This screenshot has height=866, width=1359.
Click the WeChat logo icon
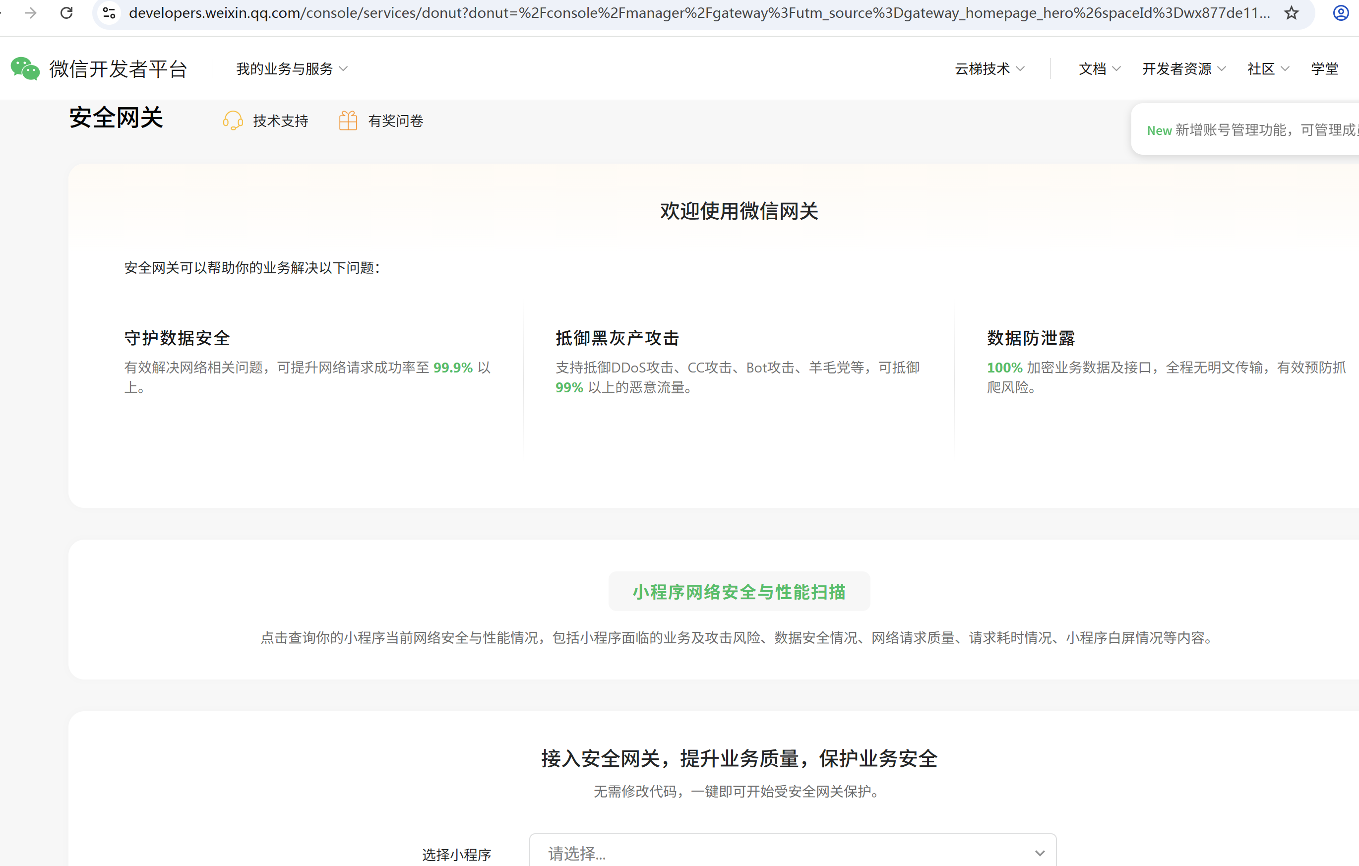(x=25, y=69)
